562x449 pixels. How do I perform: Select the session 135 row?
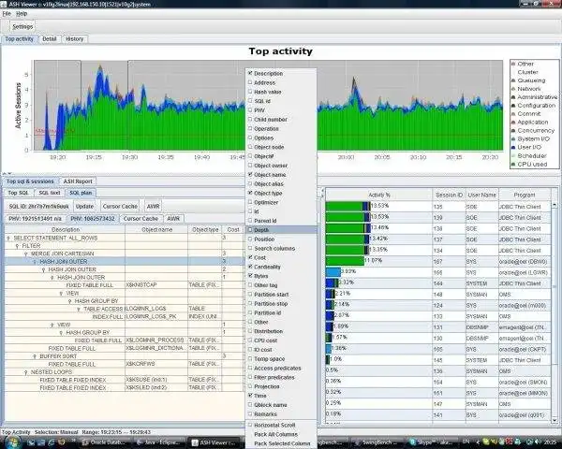point(438,207)
